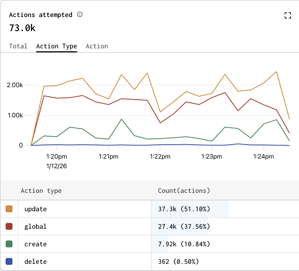Switch to the Total tab
This screenshot has height=271, width=299.
[x=18, y=46]
